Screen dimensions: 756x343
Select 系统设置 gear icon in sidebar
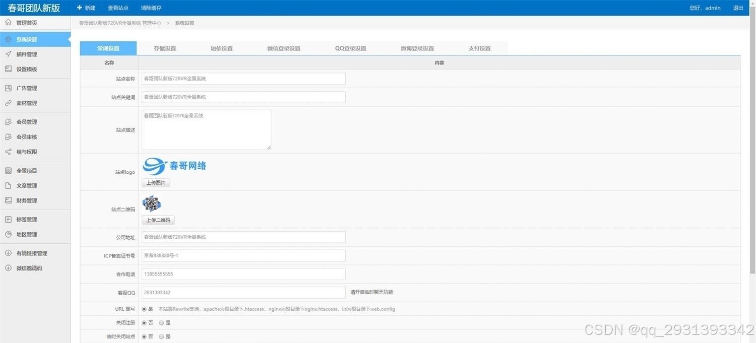coord(8,39)
